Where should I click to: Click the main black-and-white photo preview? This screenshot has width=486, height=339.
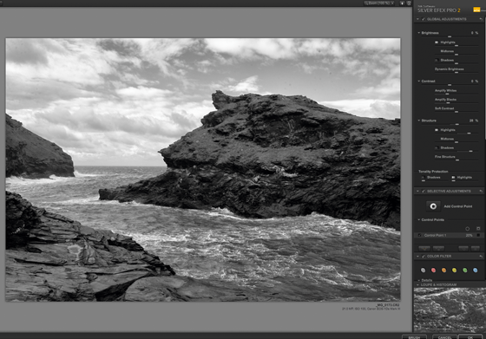click(x=203, y=170)
